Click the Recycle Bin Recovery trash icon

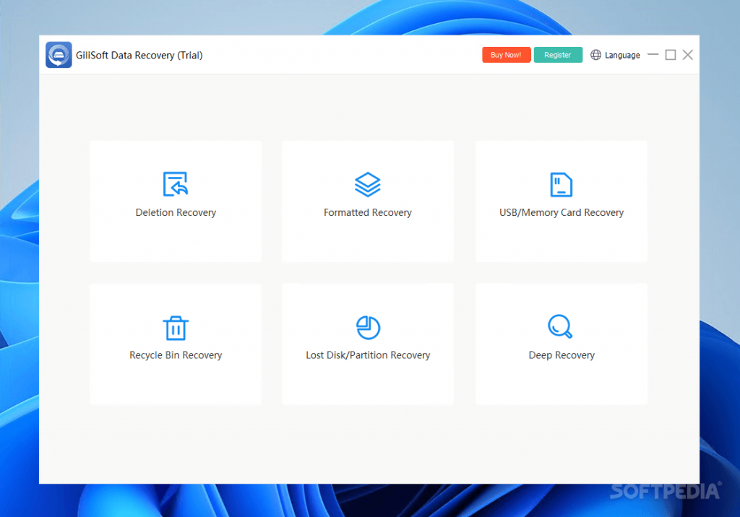coord(176,326)
